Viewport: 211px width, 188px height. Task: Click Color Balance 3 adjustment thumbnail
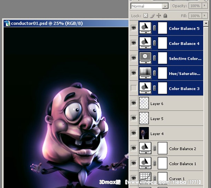coord(145,88)
